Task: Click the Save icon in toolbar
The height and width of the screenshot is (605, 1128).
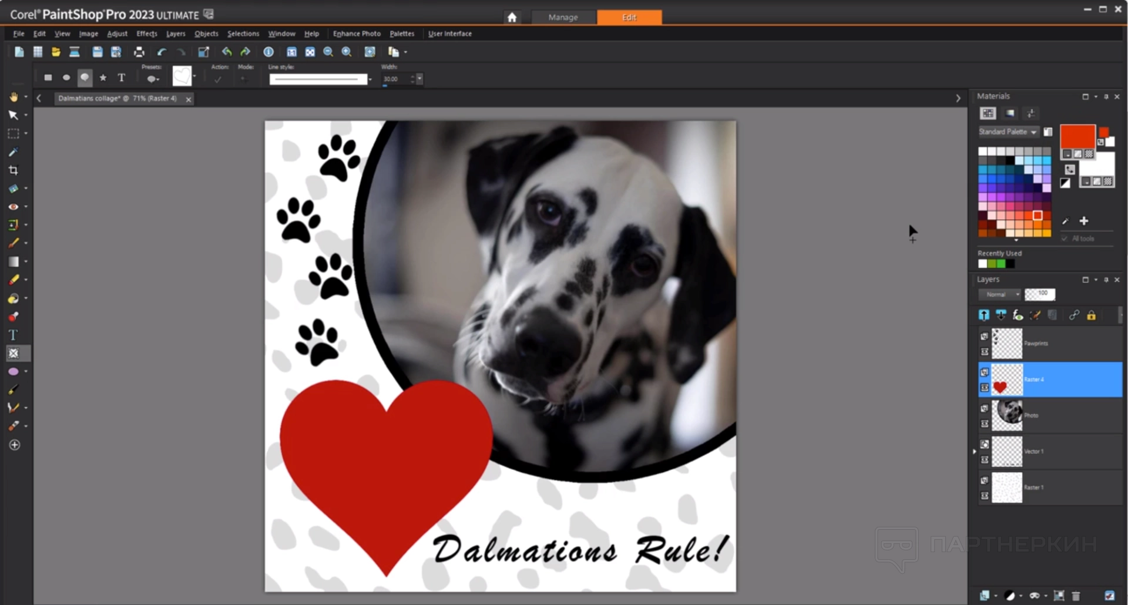Action: [x=98, y=52]
